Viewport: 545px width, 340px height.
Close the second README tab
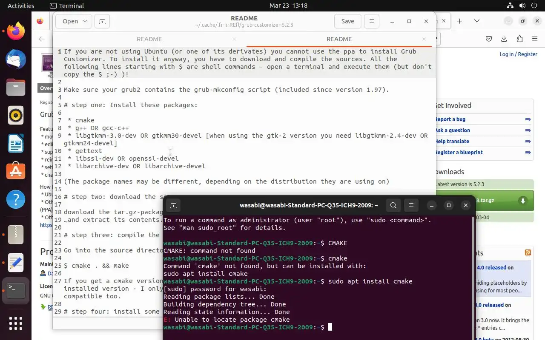pos(424,39)
